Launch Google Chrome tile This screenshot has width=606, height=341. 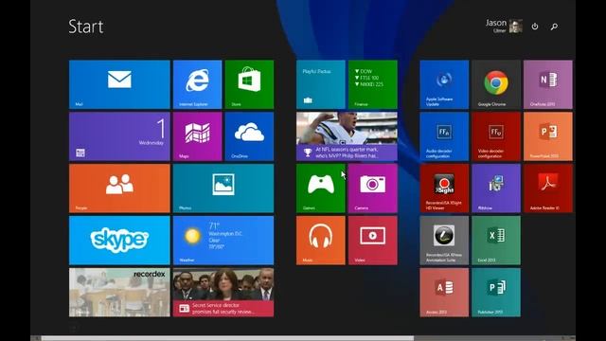tap(496, 84)
